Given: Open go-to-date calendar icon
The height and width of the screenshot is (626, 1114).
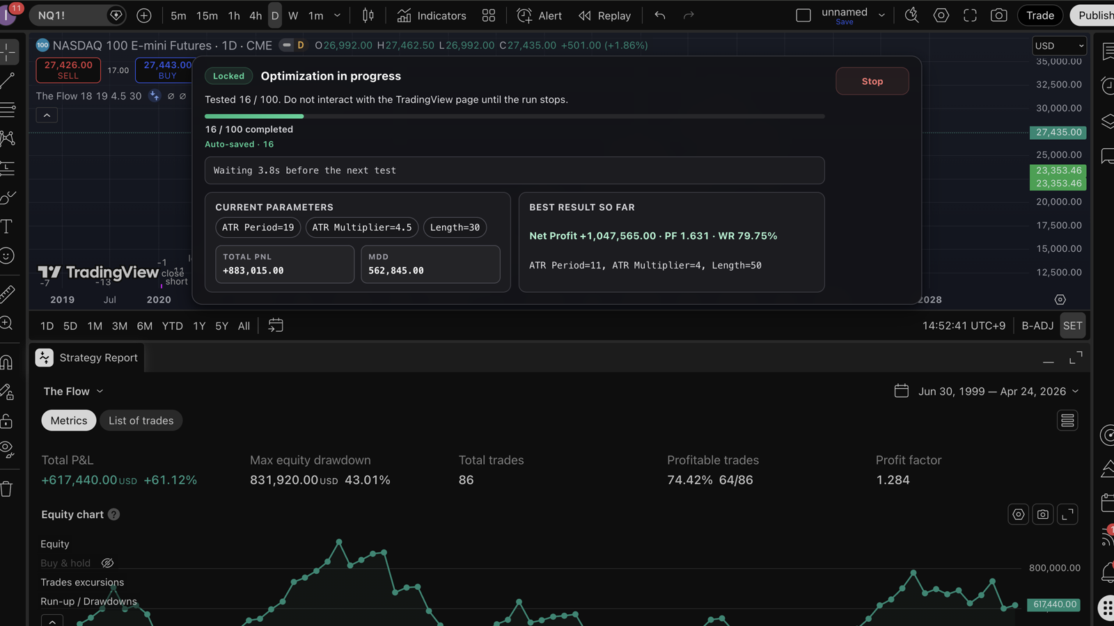Looking at the screenshot, I should (276, 326).
